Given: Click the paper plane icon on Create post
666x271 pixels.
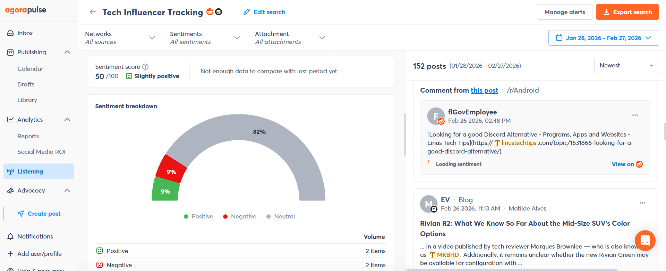Looking at the screenshot, I should [x=21, y=214].
